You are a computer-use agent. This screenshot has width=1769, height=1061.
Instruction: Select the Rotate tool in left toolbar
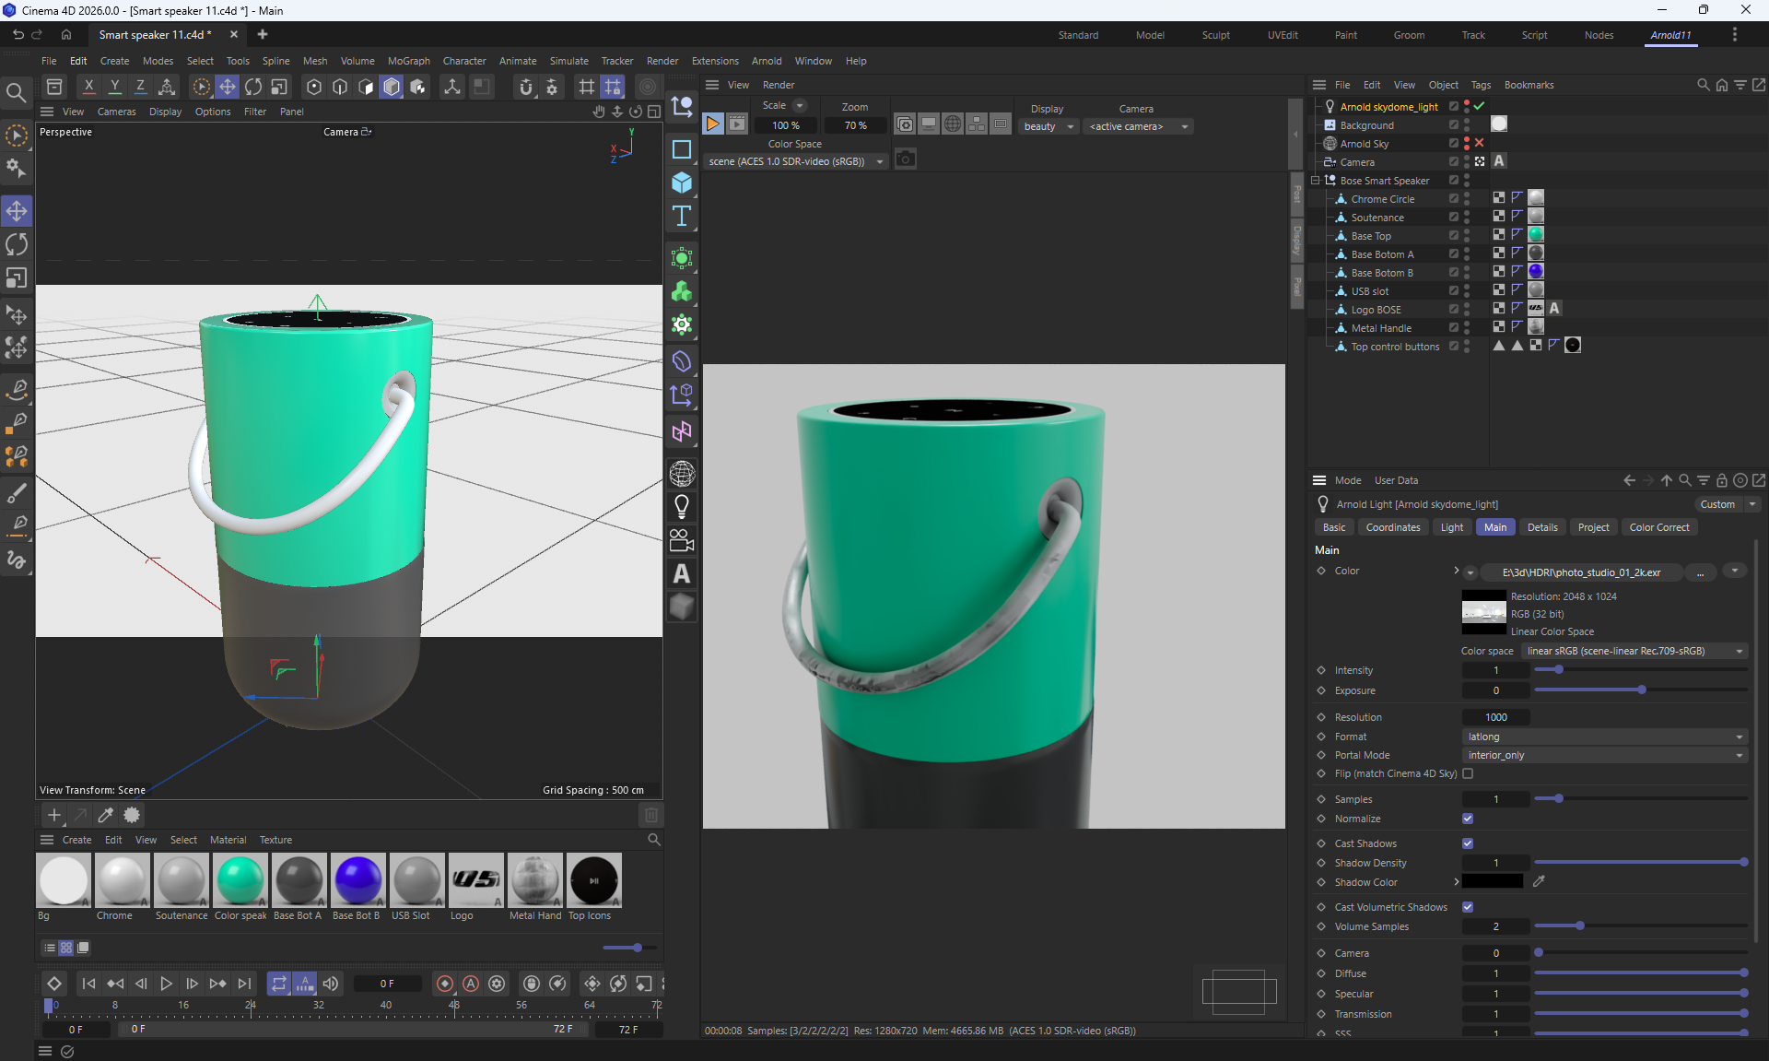tap(17, 244)
